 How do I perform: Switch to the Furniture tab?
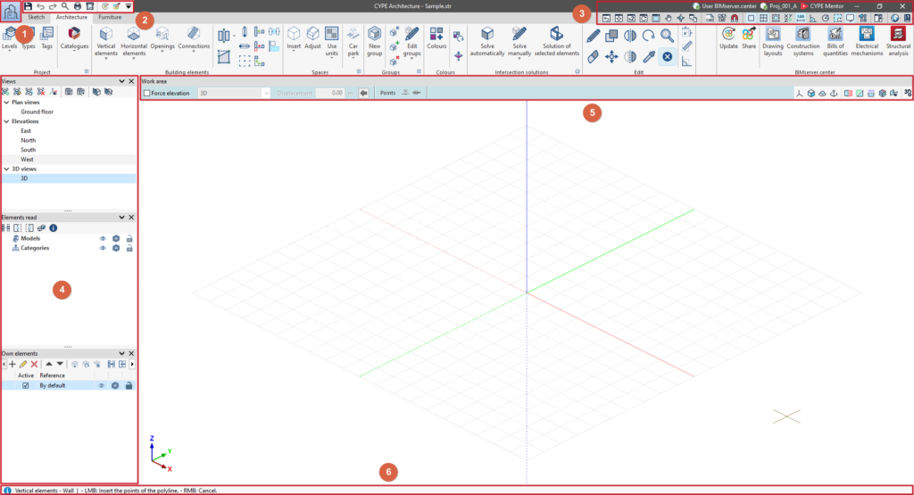110,18
